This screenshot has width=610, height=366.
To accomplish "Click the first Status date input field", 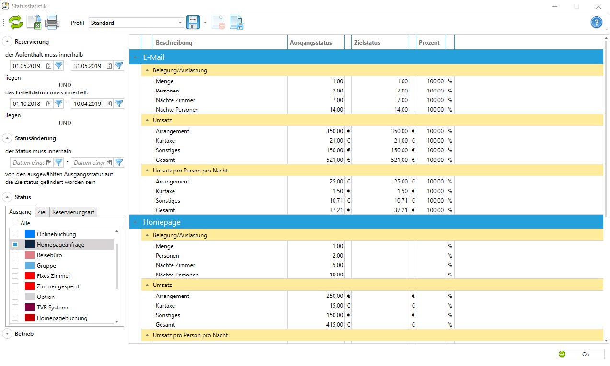I will [28, 163].
